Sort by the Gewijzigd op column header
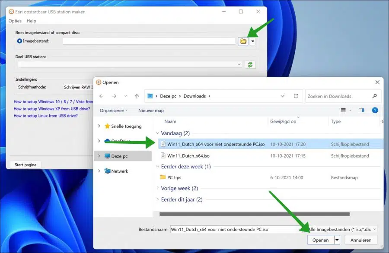389x253 pixels. pos(283,121)
